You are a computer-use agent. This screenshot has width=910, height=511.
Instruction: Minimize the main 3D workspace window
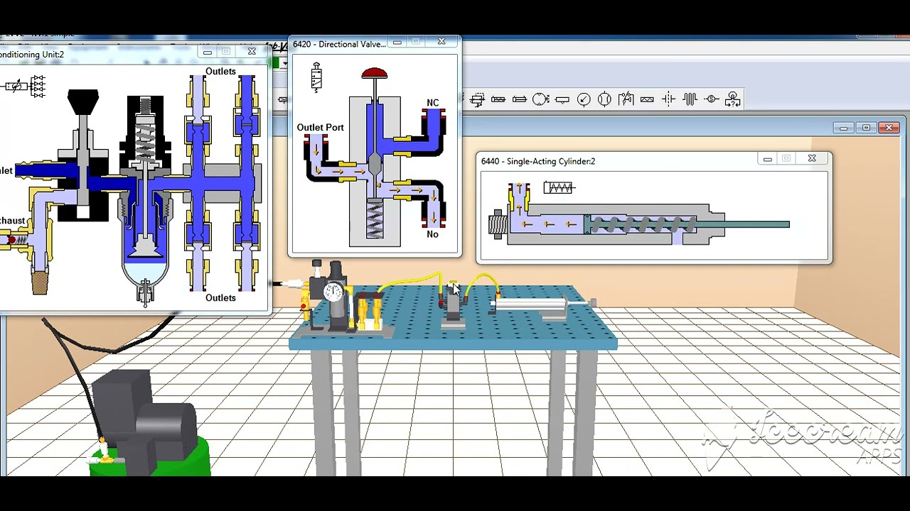(843, 128)
